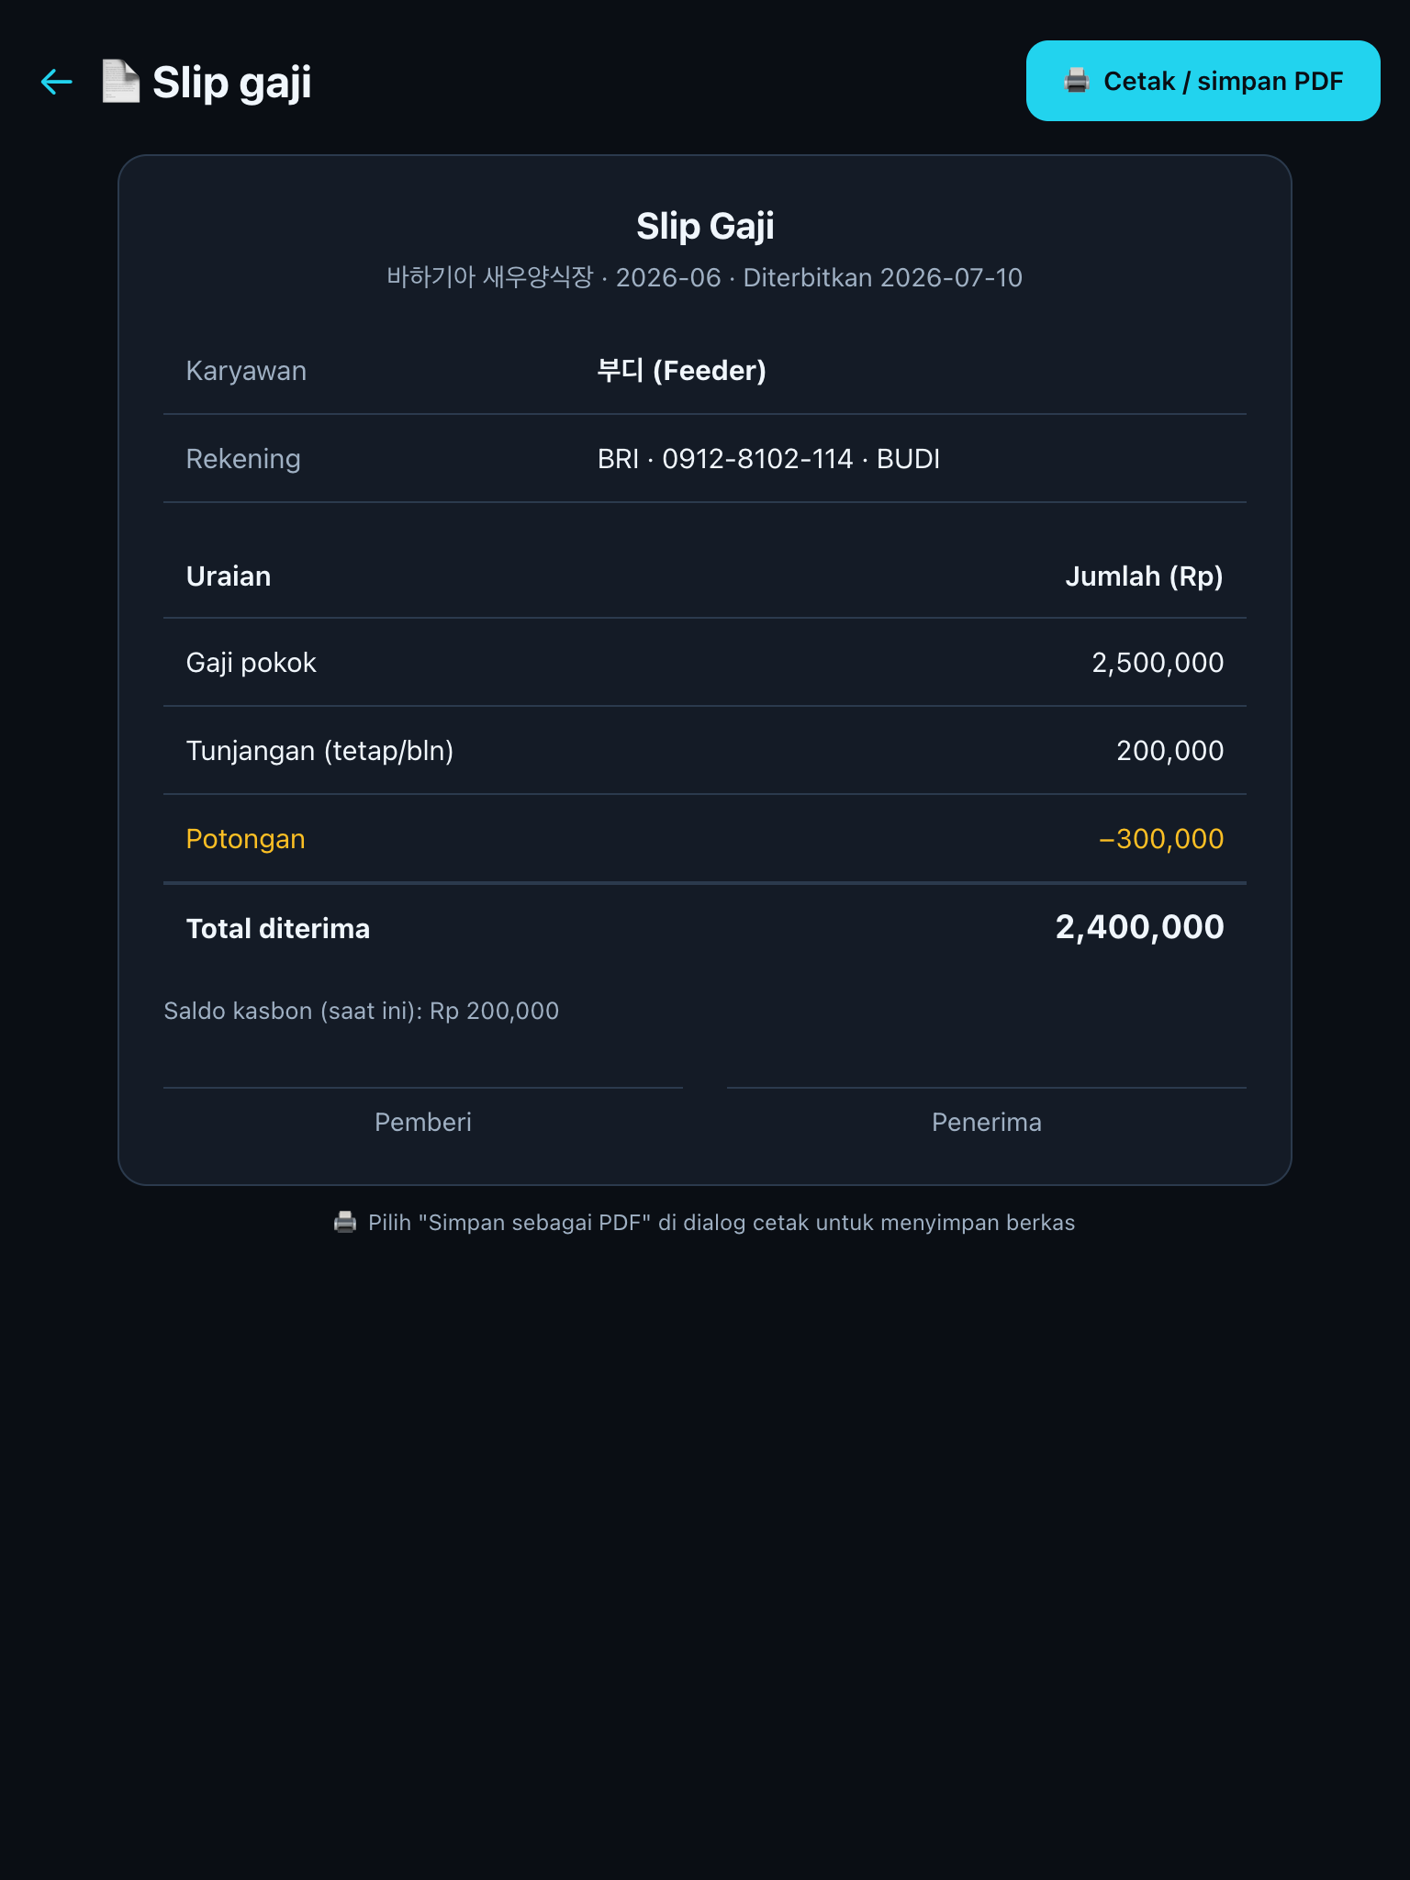Screen dimensions: 1410x1880
Task: Click the Jumlah (Rp) column header
Action: [1144, 576]
